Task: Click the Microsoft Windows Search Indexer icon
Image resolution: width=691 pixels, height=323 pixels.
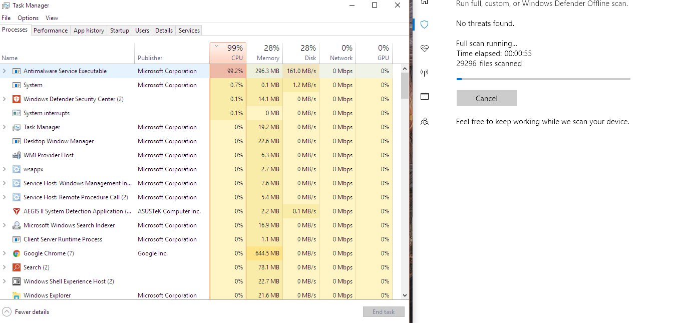Action: tap(16, 225)
